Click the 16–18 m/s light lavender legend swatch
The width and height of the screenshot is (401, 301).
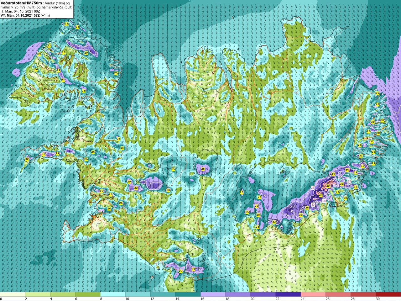pos(213,294)
